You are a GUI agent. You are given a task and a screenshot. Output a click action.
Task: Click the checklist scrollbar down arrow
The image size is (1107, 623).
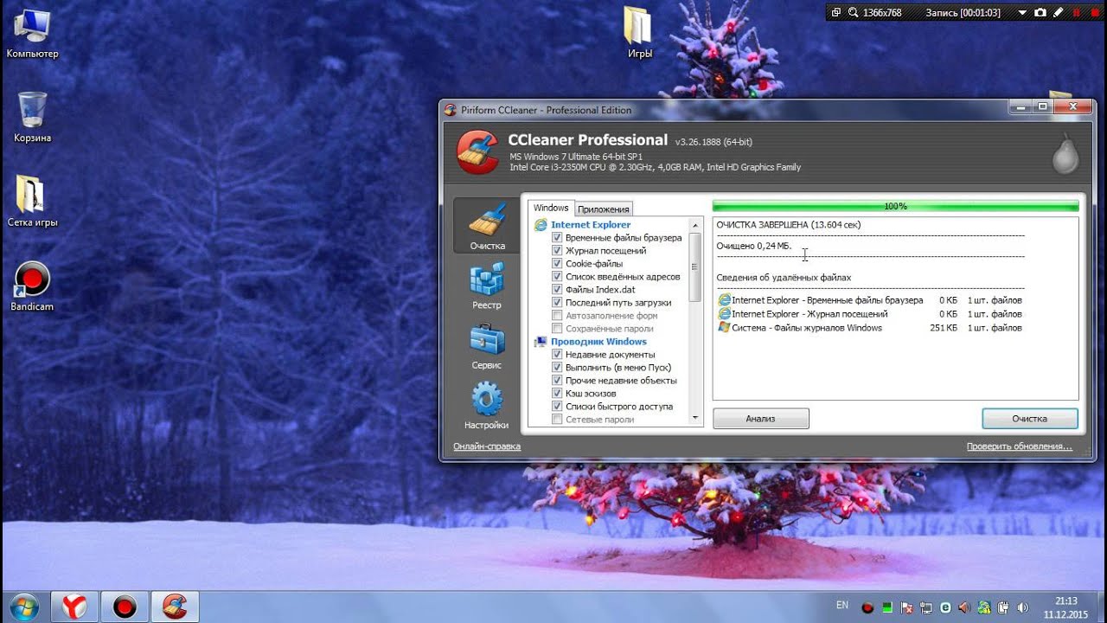click(x=695, y=418)
